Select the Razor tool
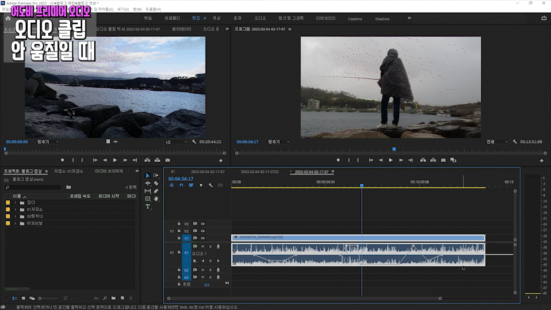This screenshot has width=551, height=310. 156,183
